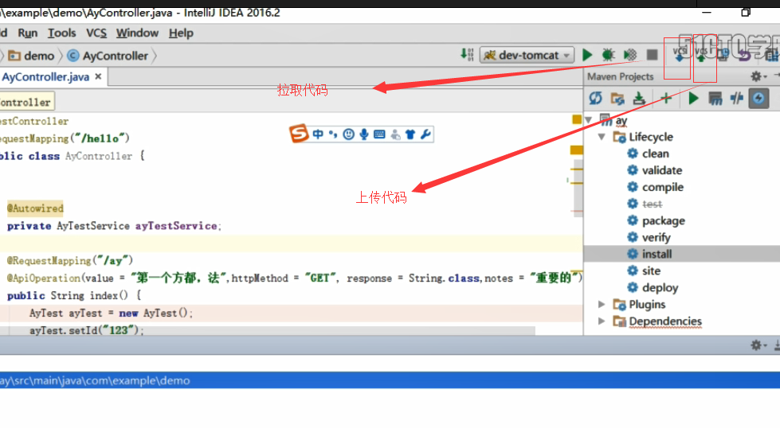Run Maven build green triangle
This screenshot has width=780, height=428.
coord(693,99)
